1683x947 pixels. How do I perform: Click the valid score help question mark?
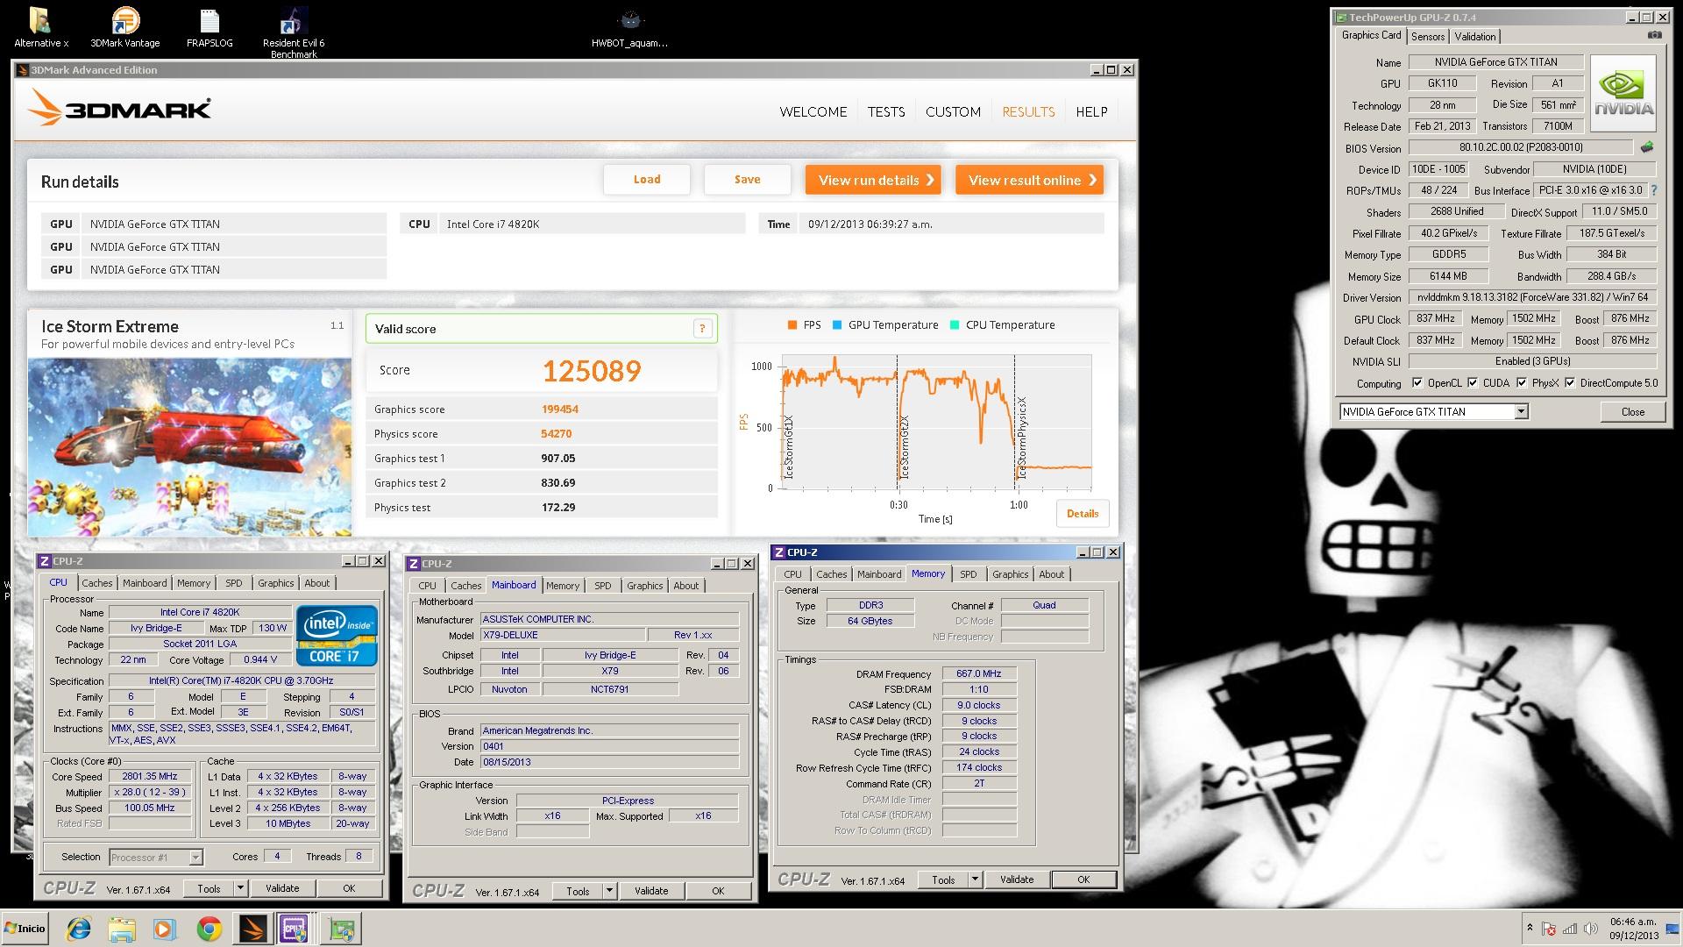pyautogui.click(x=701, y=329)
